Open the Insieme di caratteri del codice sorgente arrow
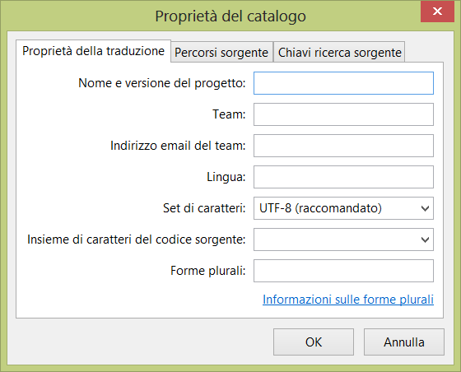Viewport: 461px width, 372px height. point(425,239)
